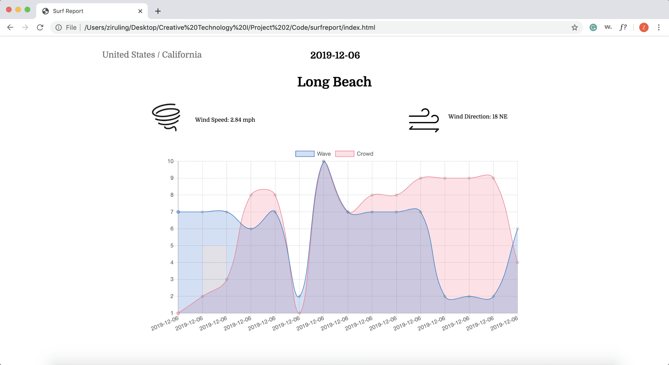Open the Chrome three-dot menu

(659, 27)
